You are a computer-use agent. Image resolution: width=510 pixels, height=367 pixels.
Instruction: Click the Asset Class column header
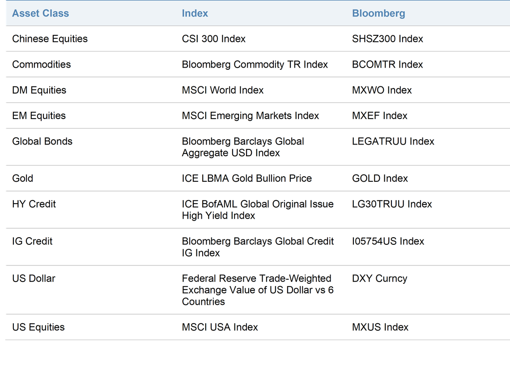(x=40, y=13)
